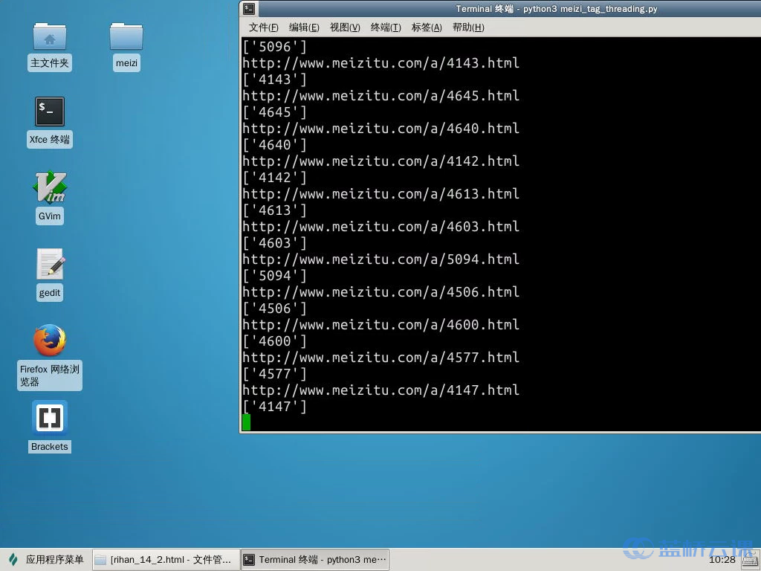Click the ['4645'] output line
761x571 pixels.
pos(275,112)
